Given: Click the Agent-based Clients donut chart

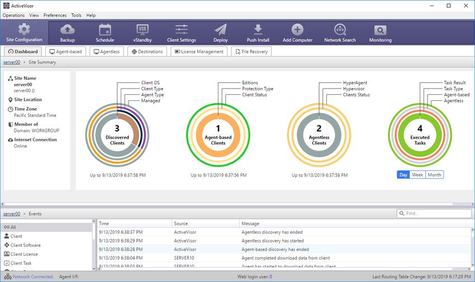Looking at the screenshot, I should (218, 135).
